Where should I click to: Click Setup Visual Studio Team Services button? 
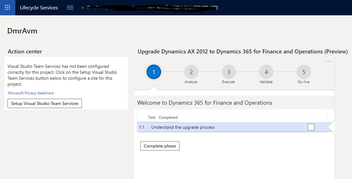pyautogui.click(x=44, y=103)
